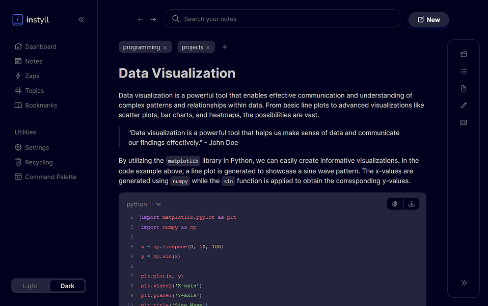The height and width of the screenshot is (306, 488).
Task: Open Notes in the sidebar
Action: (34, 61)
